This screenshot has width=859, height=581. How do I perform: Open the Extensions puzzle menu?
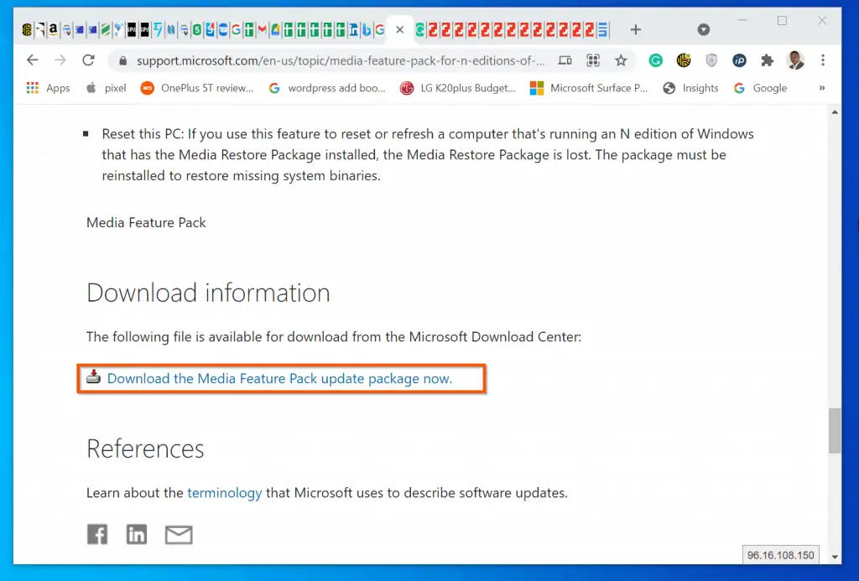[x=767, y=60]
